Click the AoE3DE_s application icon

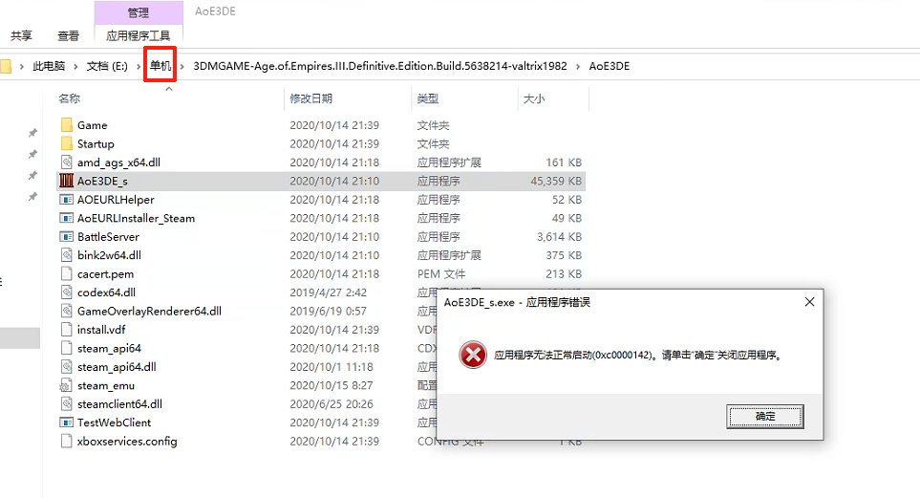(x=66, y=181)
